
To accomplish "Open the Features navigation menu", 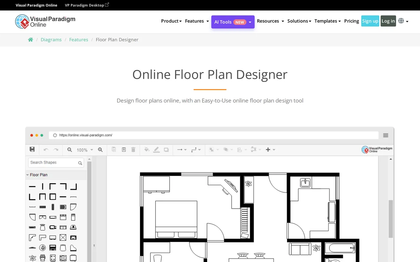I will click(197, 21).
